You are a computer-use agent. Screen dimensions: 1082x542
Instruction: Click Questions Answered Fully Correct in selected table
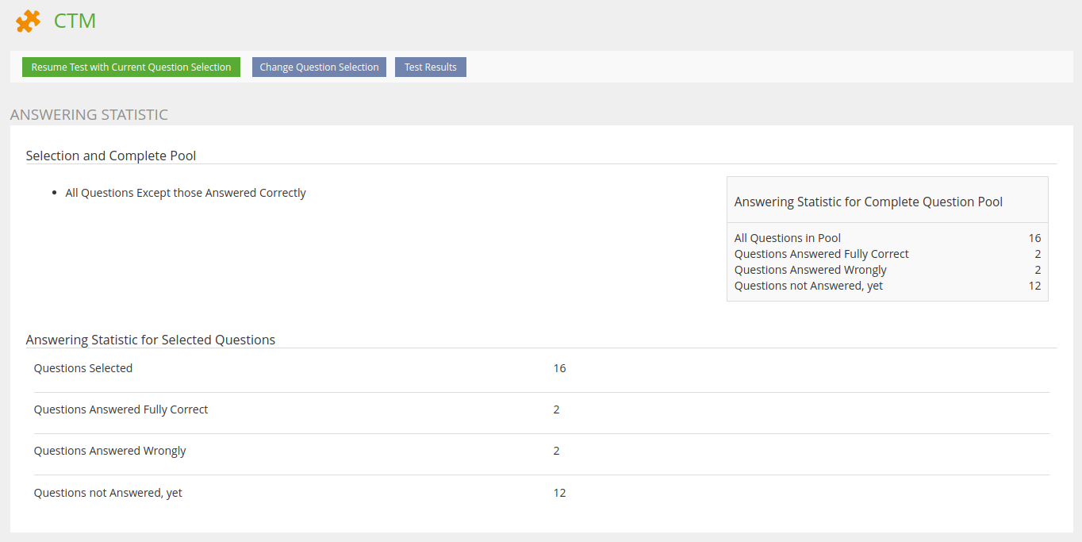(121, 409)
